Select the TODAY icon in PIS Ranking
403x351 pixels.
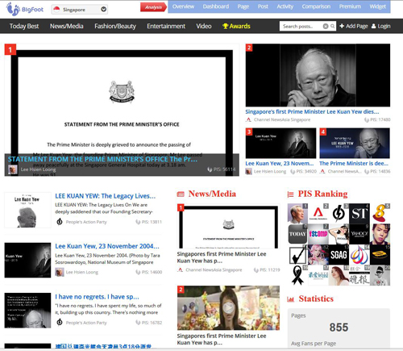pos(297,234)
